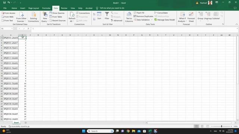The height and width of the screenshot is (134, 239).
Task: Import data From Web
Action: 7,17
